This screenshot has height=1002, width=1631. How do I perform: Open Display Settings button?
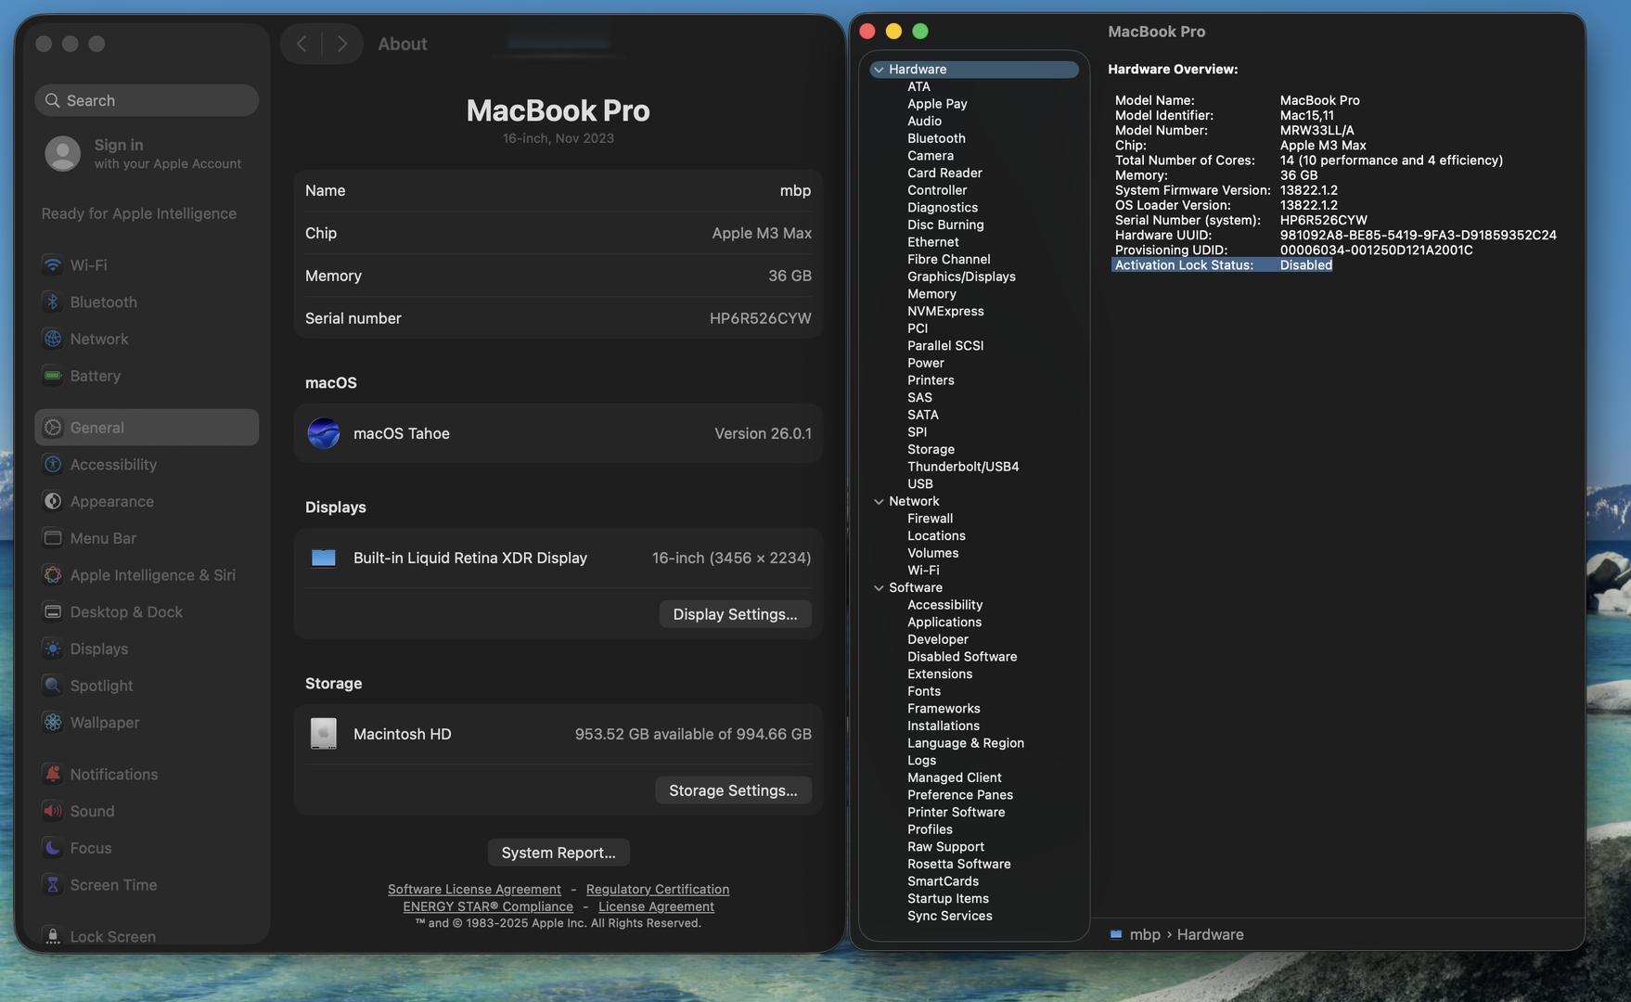735,614
